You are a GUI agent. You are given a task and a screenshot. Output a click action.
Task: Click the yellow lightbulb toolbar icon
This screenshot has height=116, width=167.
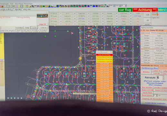(24, 6)
